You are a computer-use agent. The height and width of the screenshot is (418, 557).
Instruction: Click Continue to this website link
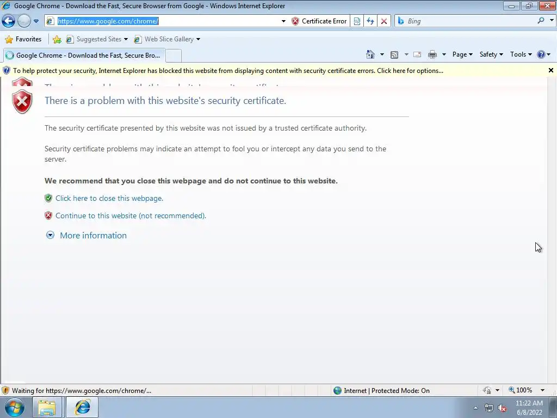[x=131, y=216]
